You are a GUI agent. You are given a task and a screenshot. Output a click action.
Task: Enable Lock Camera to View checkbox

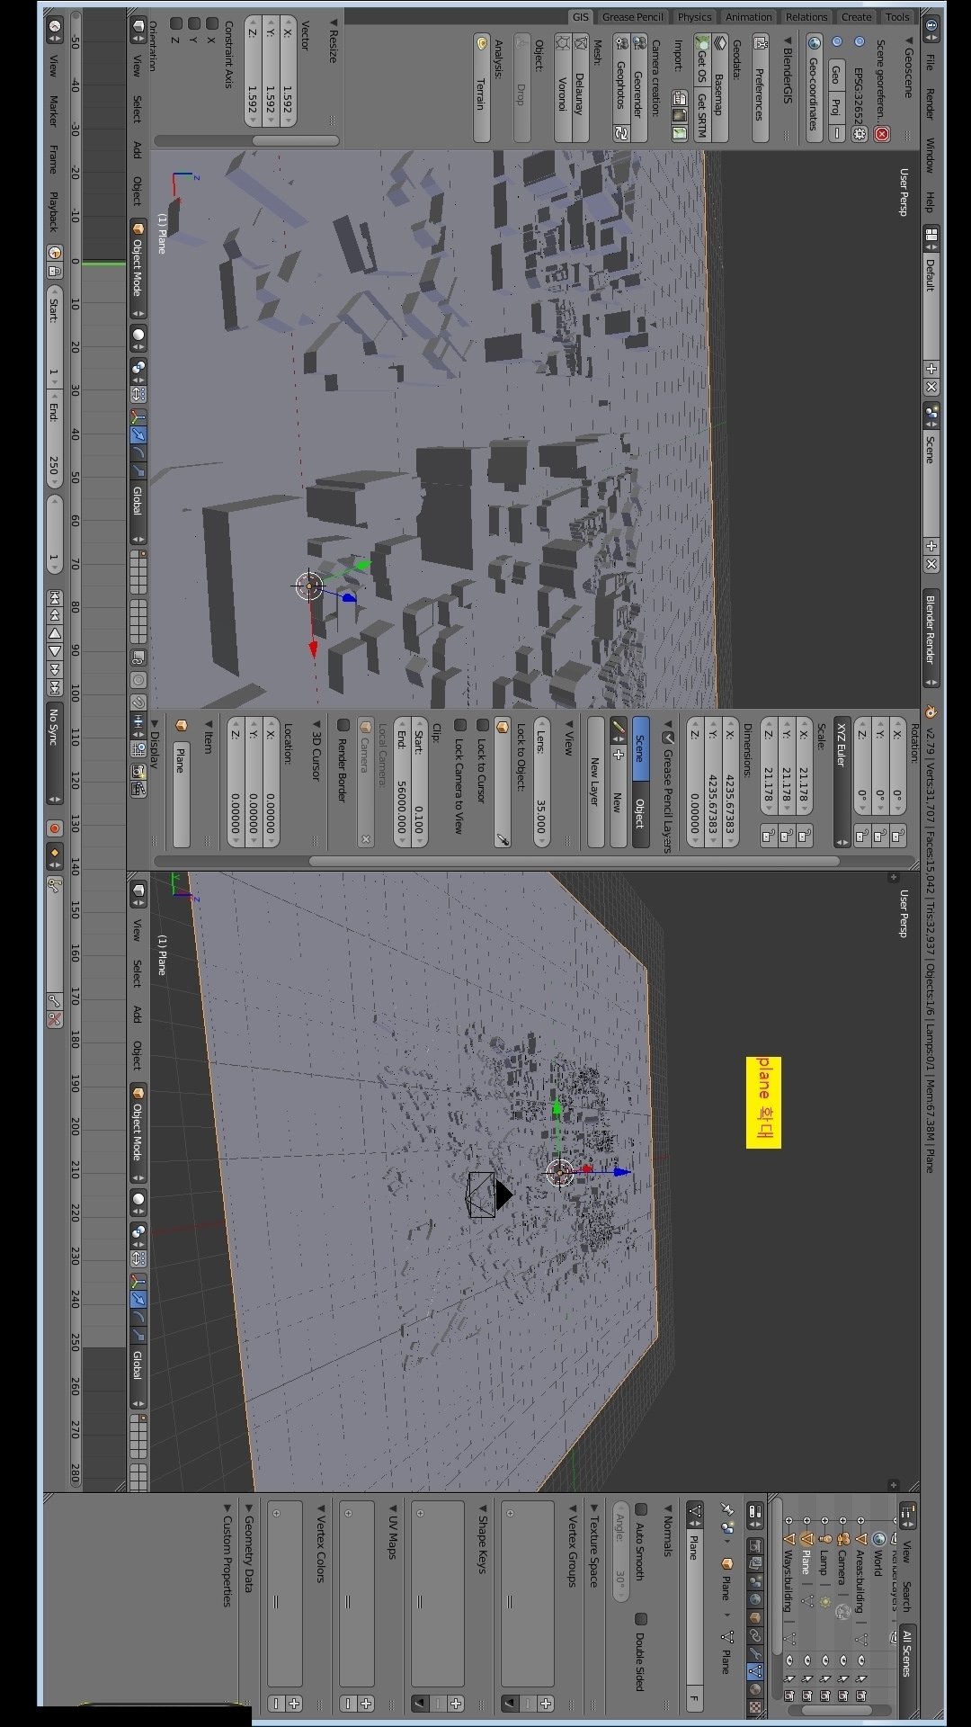click(x=459, y=725)
